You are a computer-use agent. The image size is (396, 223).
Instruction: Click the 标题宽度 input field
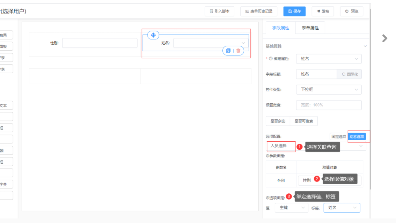point(329,105)
